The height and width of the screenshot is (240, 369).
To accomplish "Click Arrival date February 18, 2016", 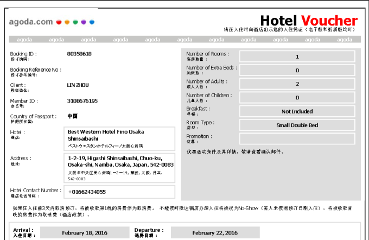I will click(85, 233).
